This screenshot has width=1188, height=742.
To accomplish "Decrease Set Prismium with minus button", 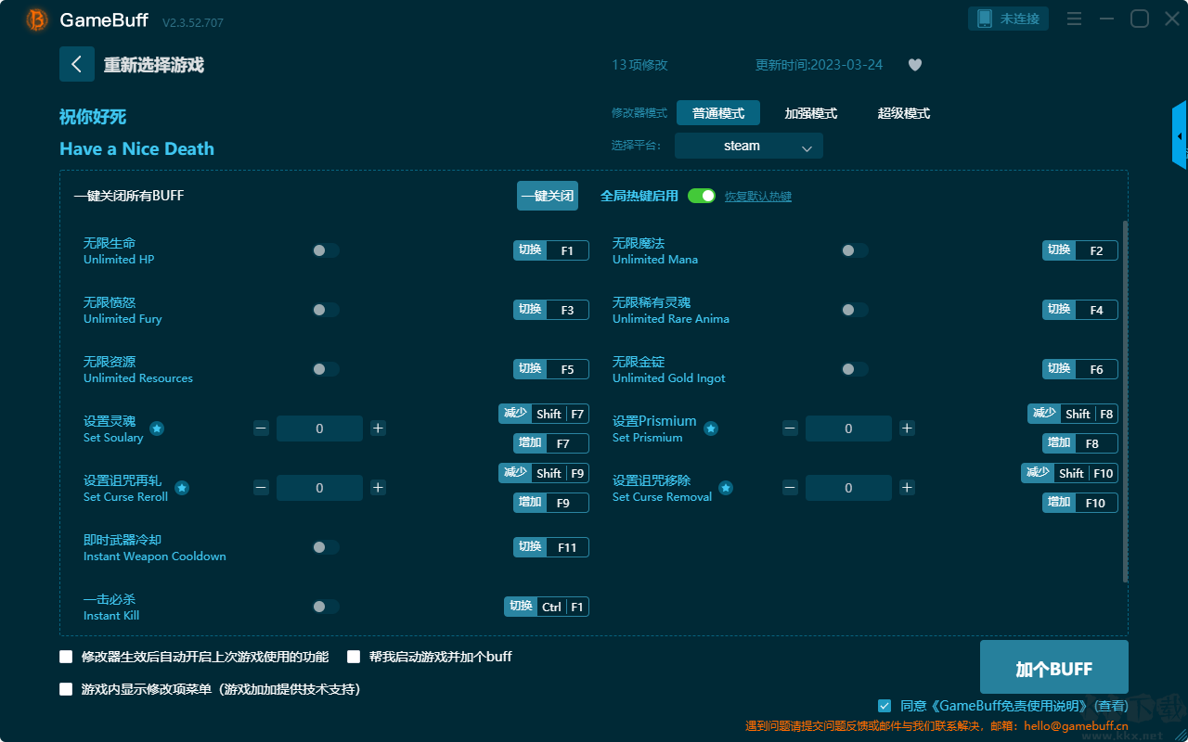I will pos(790,429).
